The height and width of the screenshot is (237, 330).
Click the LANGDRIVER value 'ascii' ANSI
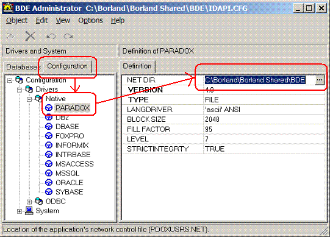(x=223, y=110)
